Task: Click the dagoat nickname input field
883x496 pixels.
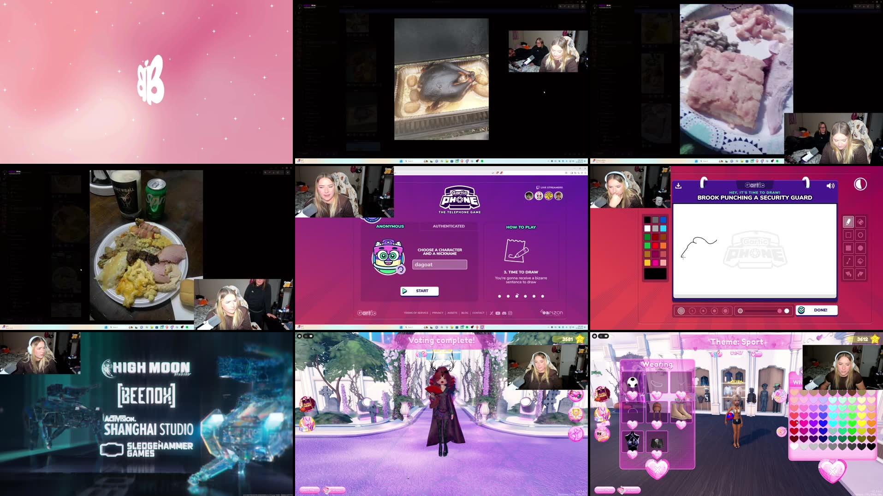Action: click(439, 264)
